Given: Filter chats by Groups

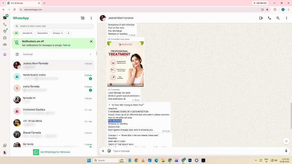Looking at the screenshot, I should (x=58, y=33).
